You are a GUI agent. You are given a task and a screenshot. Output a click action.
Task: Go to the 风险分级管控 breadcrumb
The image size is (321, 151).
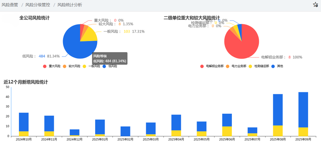coord(38,5)
